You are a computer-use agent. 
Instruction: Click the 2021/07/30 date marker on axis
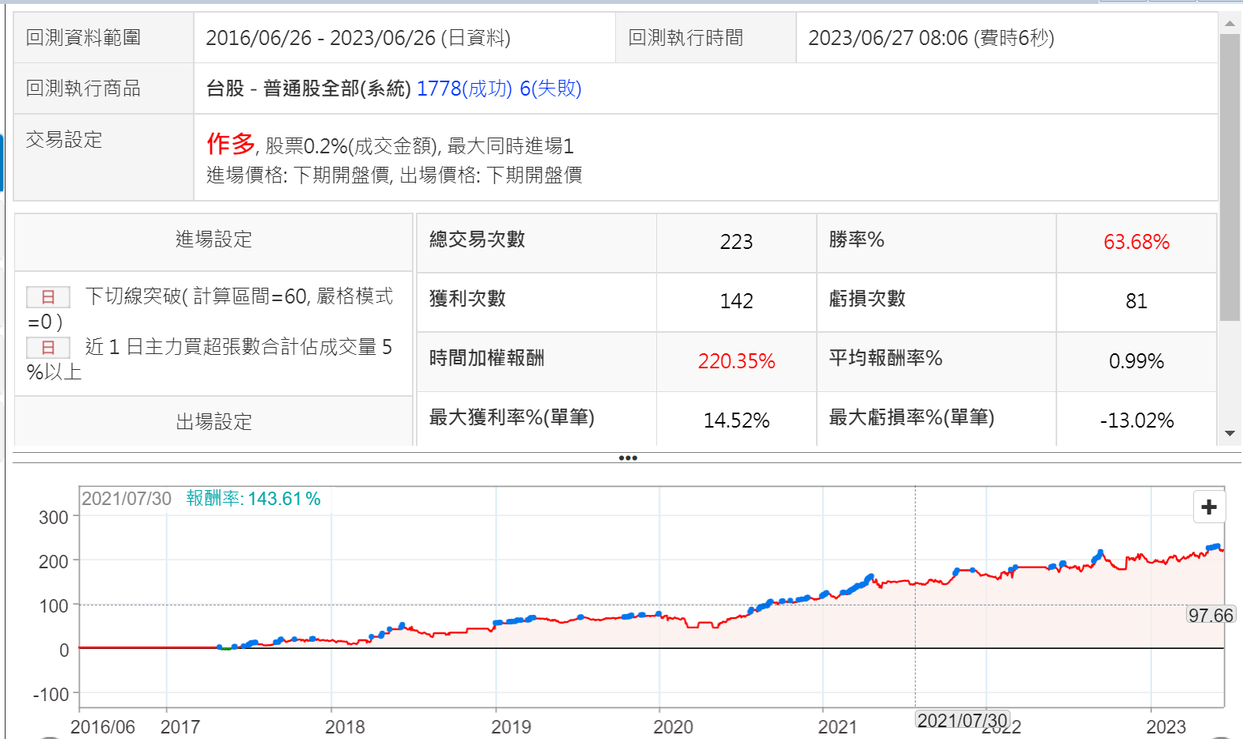click(x=962, y=720)
